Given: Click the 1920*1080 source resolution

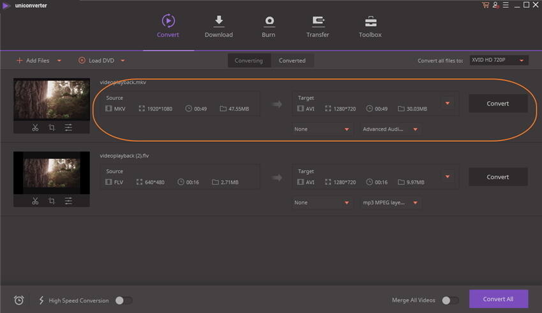Looking at the screenshot, I should pyautogui.click(x=159, y=109).
